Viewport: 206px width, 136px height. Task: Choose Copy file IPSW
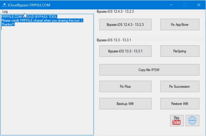149,70
